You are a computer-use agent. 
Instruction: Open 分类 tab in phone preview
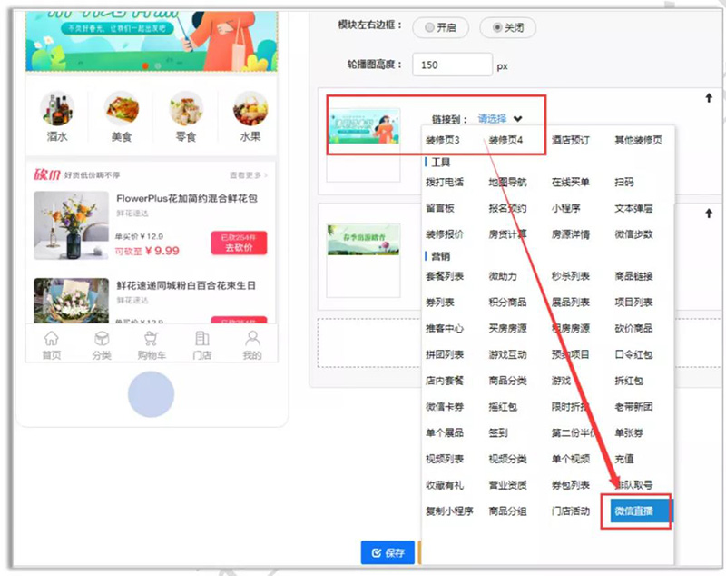coord(102,345)
